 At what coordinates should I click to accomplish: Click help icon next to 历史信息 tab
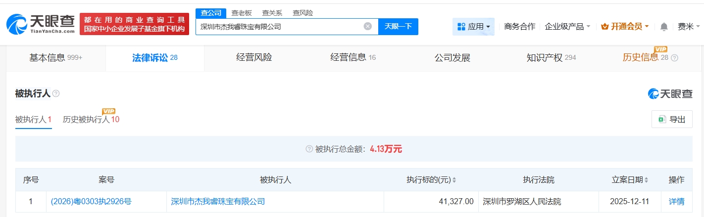pyautogui.click(x=674, y=58)
